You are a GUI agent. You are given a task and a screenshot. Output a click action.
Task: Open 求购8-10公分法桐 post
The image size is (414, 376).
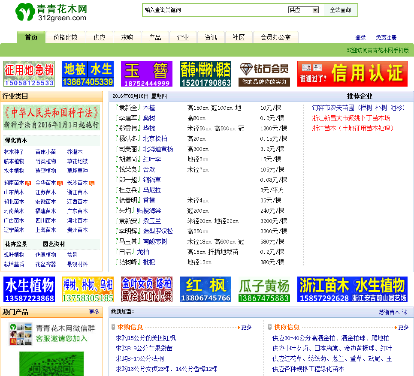pos(140,358)
